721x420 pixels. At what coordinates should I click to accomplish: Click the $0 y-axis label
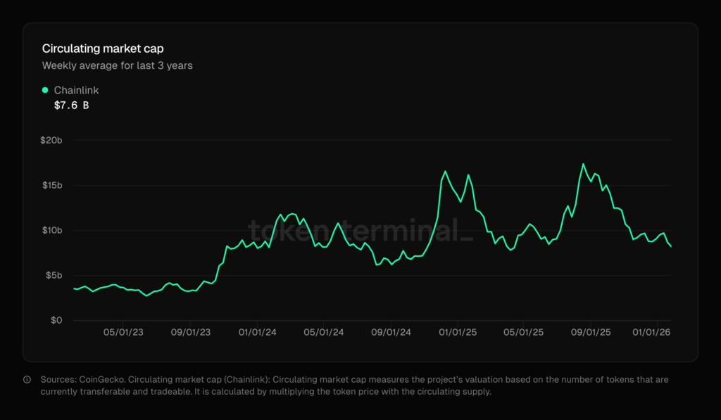(x=56, y=320)
